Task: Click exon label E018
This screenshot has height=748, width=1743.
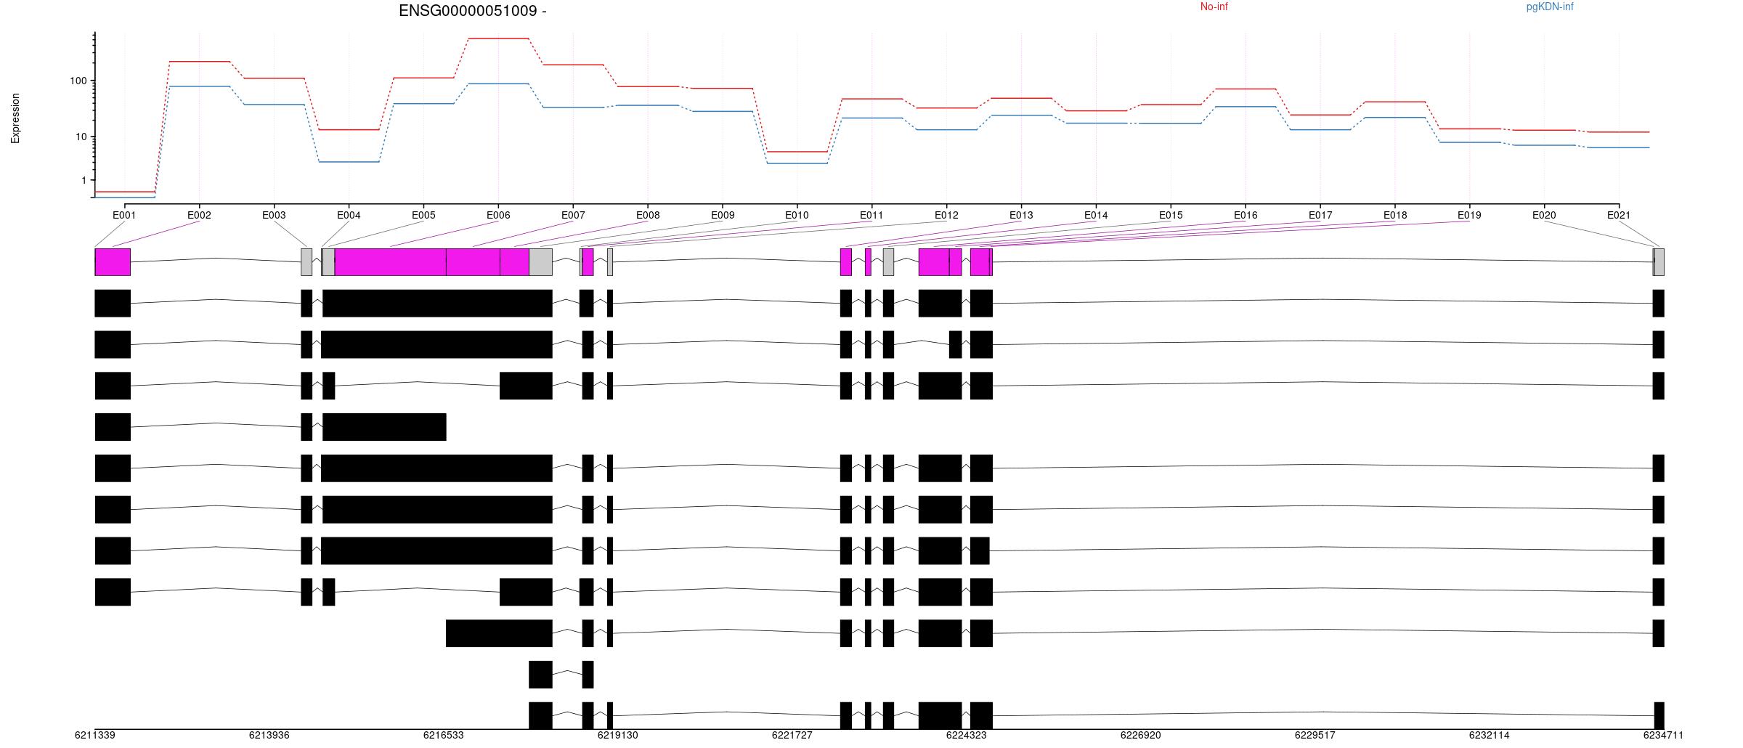Action: 1395,215
